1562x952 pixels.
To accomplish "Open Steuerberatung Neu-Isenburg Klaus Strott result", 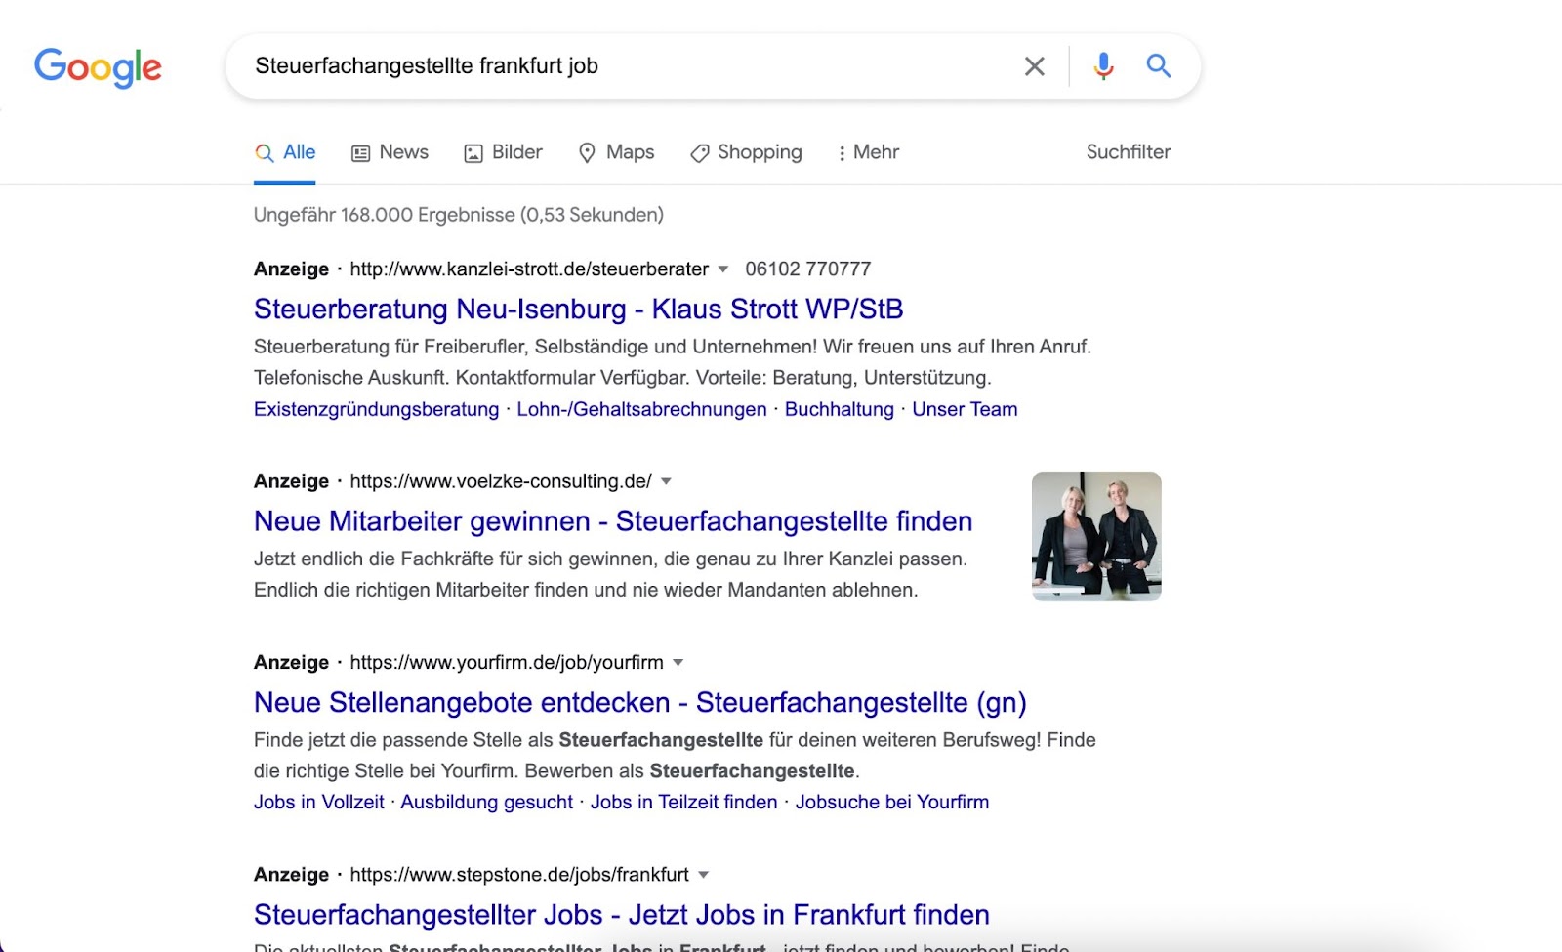I will pos(578,310).
